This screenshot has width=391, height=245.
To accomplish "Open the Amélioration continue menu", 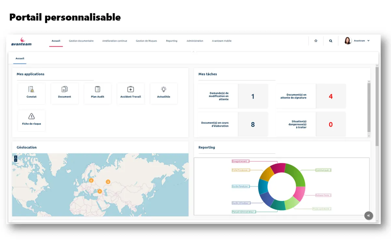I will click(115, 41).
